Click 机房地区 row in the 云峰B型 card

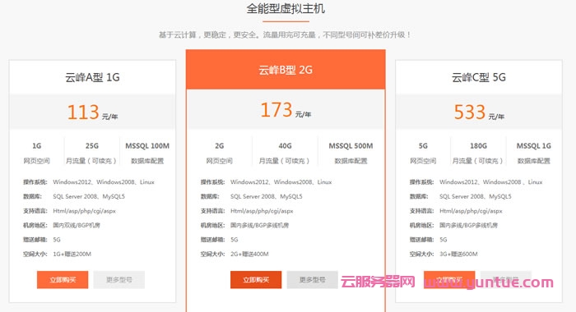pos(244,225)
